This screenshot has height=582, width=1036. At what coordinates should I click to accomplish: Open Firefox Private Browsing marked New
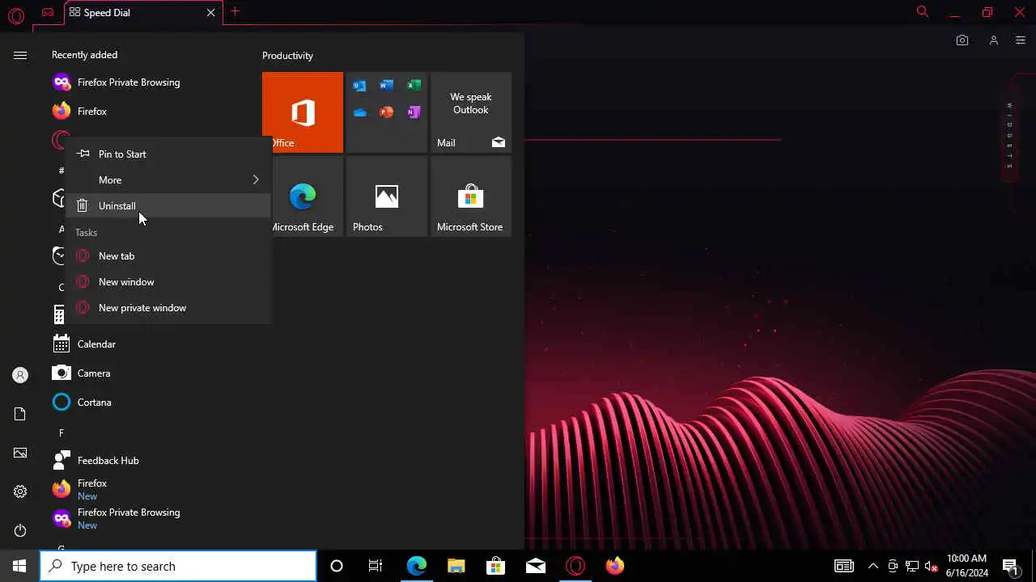tap(117, 519)
